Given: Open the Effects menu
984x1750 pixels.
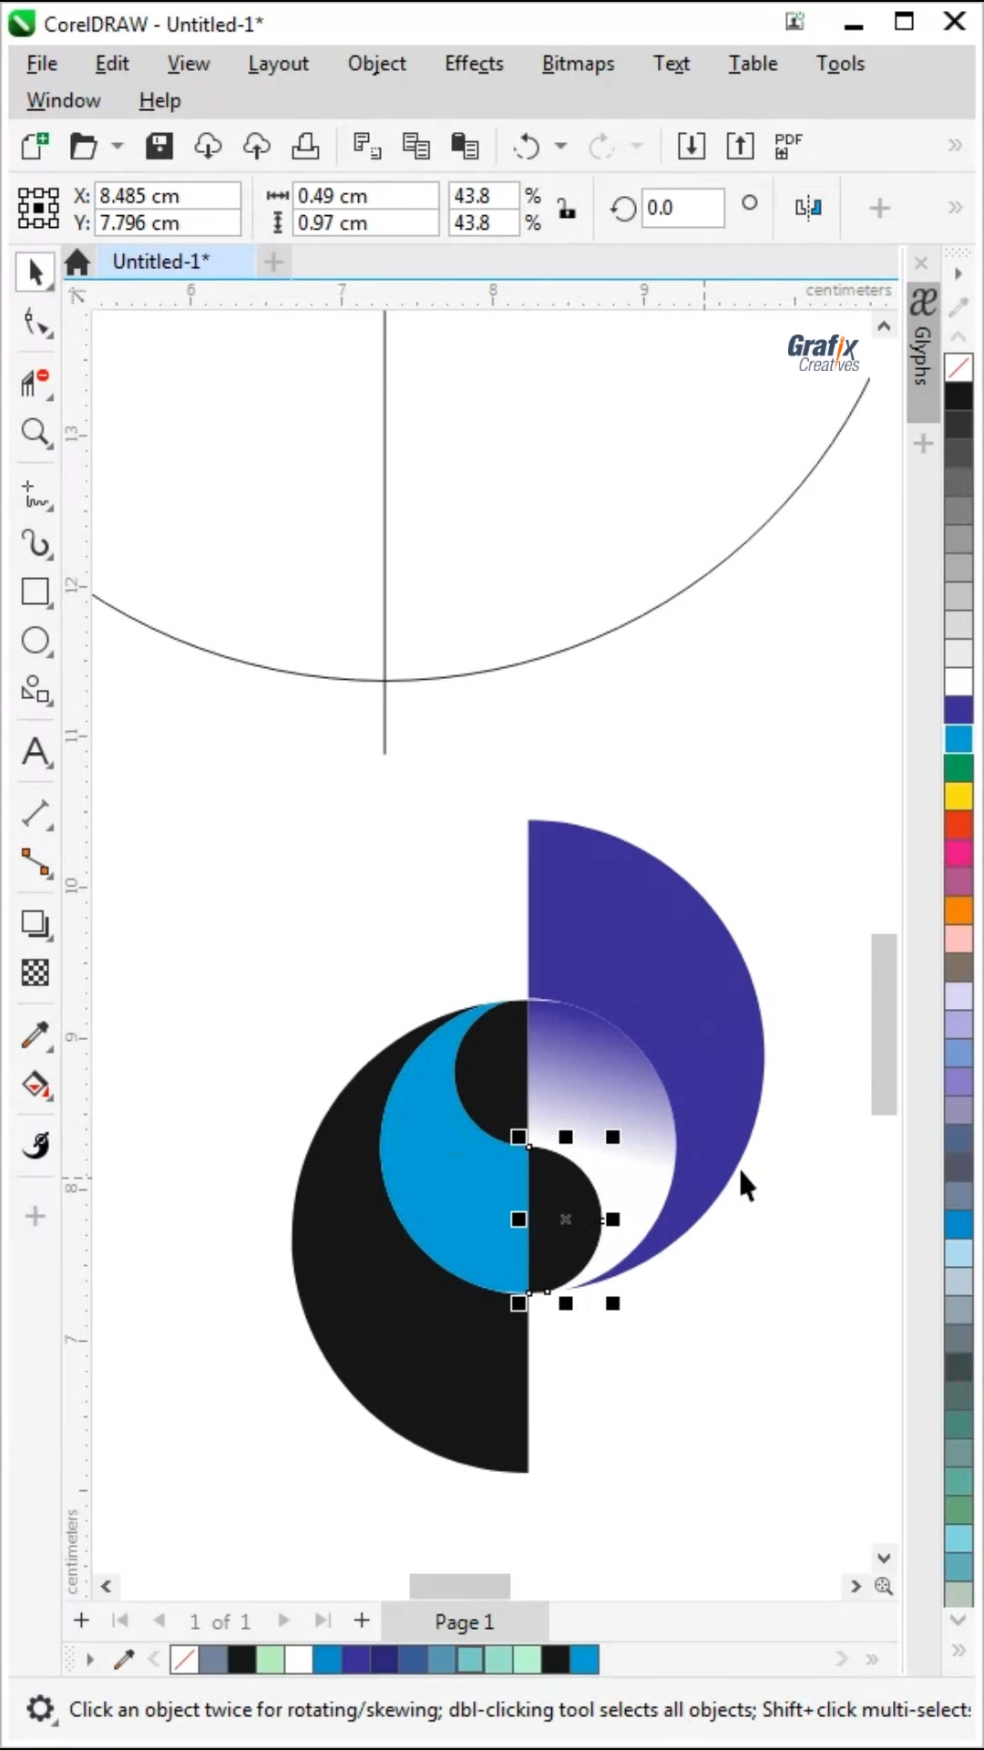Looking at the screenshot, I should [474, 64].
